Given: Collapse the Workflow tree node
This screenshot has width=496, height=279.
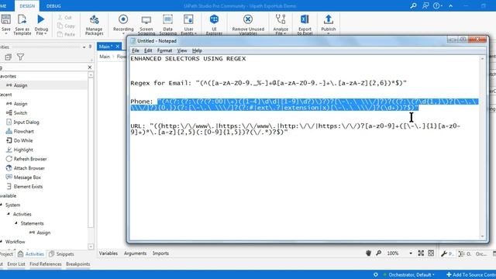Looking at the screenshot, I should point(2,242).
